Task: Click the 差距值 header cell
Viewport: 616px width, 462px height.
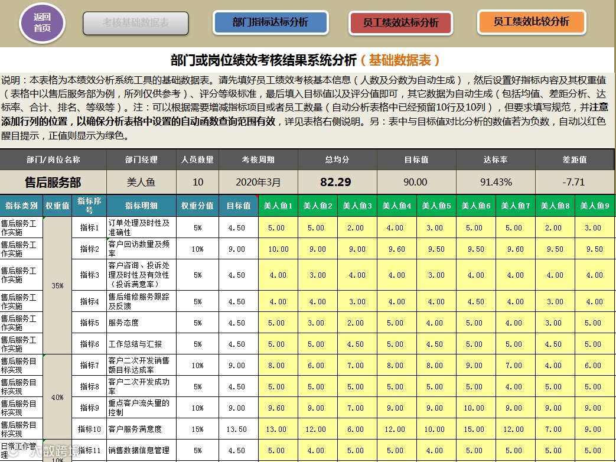Action: point(574,160)
